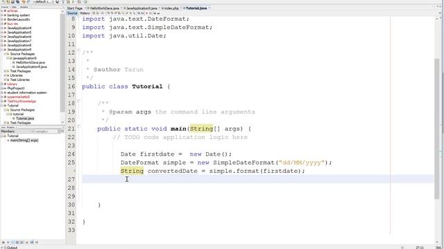This screenshot has width=444, height=249.
Task: Select the Library project
Action: click(12, 84)
